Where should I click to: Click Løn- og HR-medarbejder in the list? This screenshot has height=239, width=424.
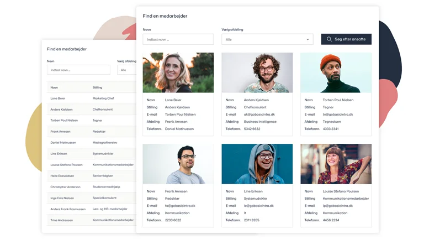pyautogui.click(x=110, y=209)
